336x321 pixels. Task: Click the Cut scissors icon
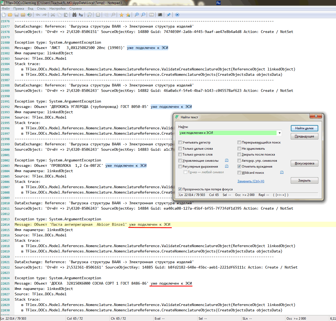[53, 15]
